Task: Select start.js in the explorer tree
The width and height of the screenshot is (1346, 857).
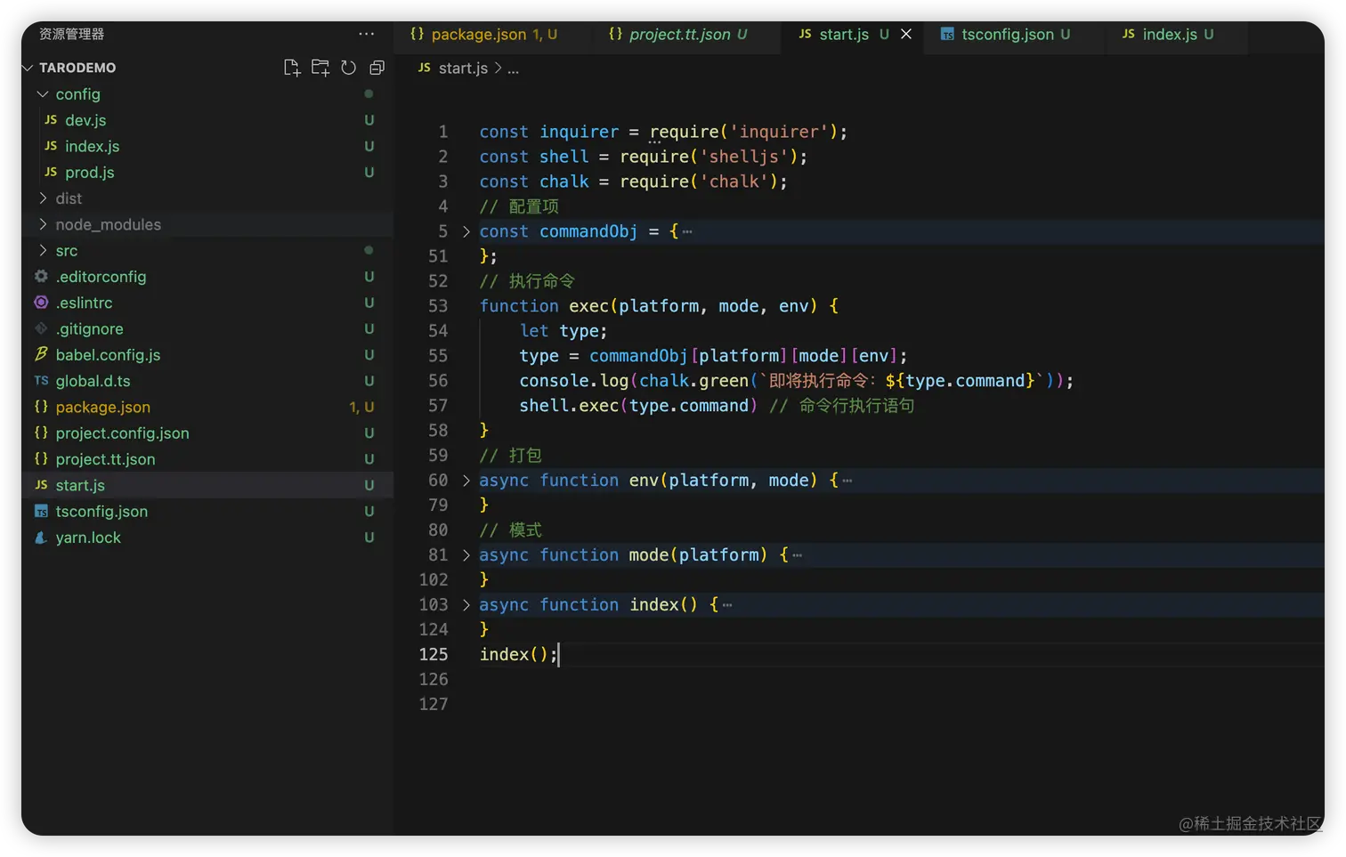Action: (x=207, y=485)
